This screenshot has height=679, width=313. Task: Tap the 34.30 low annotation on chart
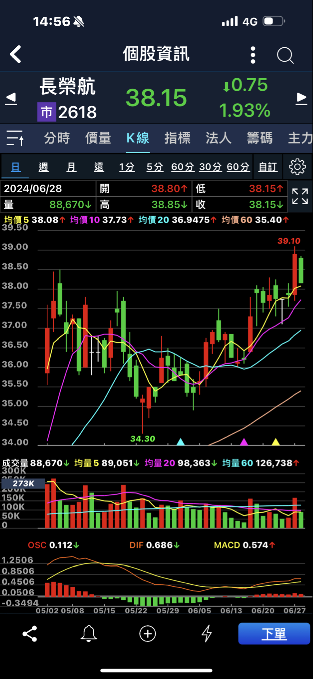click(142, 439)
